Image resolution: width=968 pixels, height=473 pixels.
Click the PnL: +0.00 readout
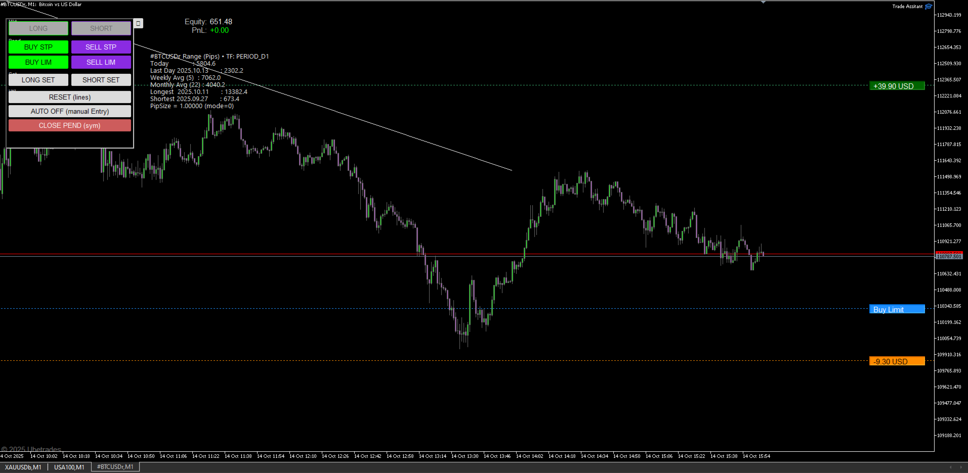tap(210, 30)
